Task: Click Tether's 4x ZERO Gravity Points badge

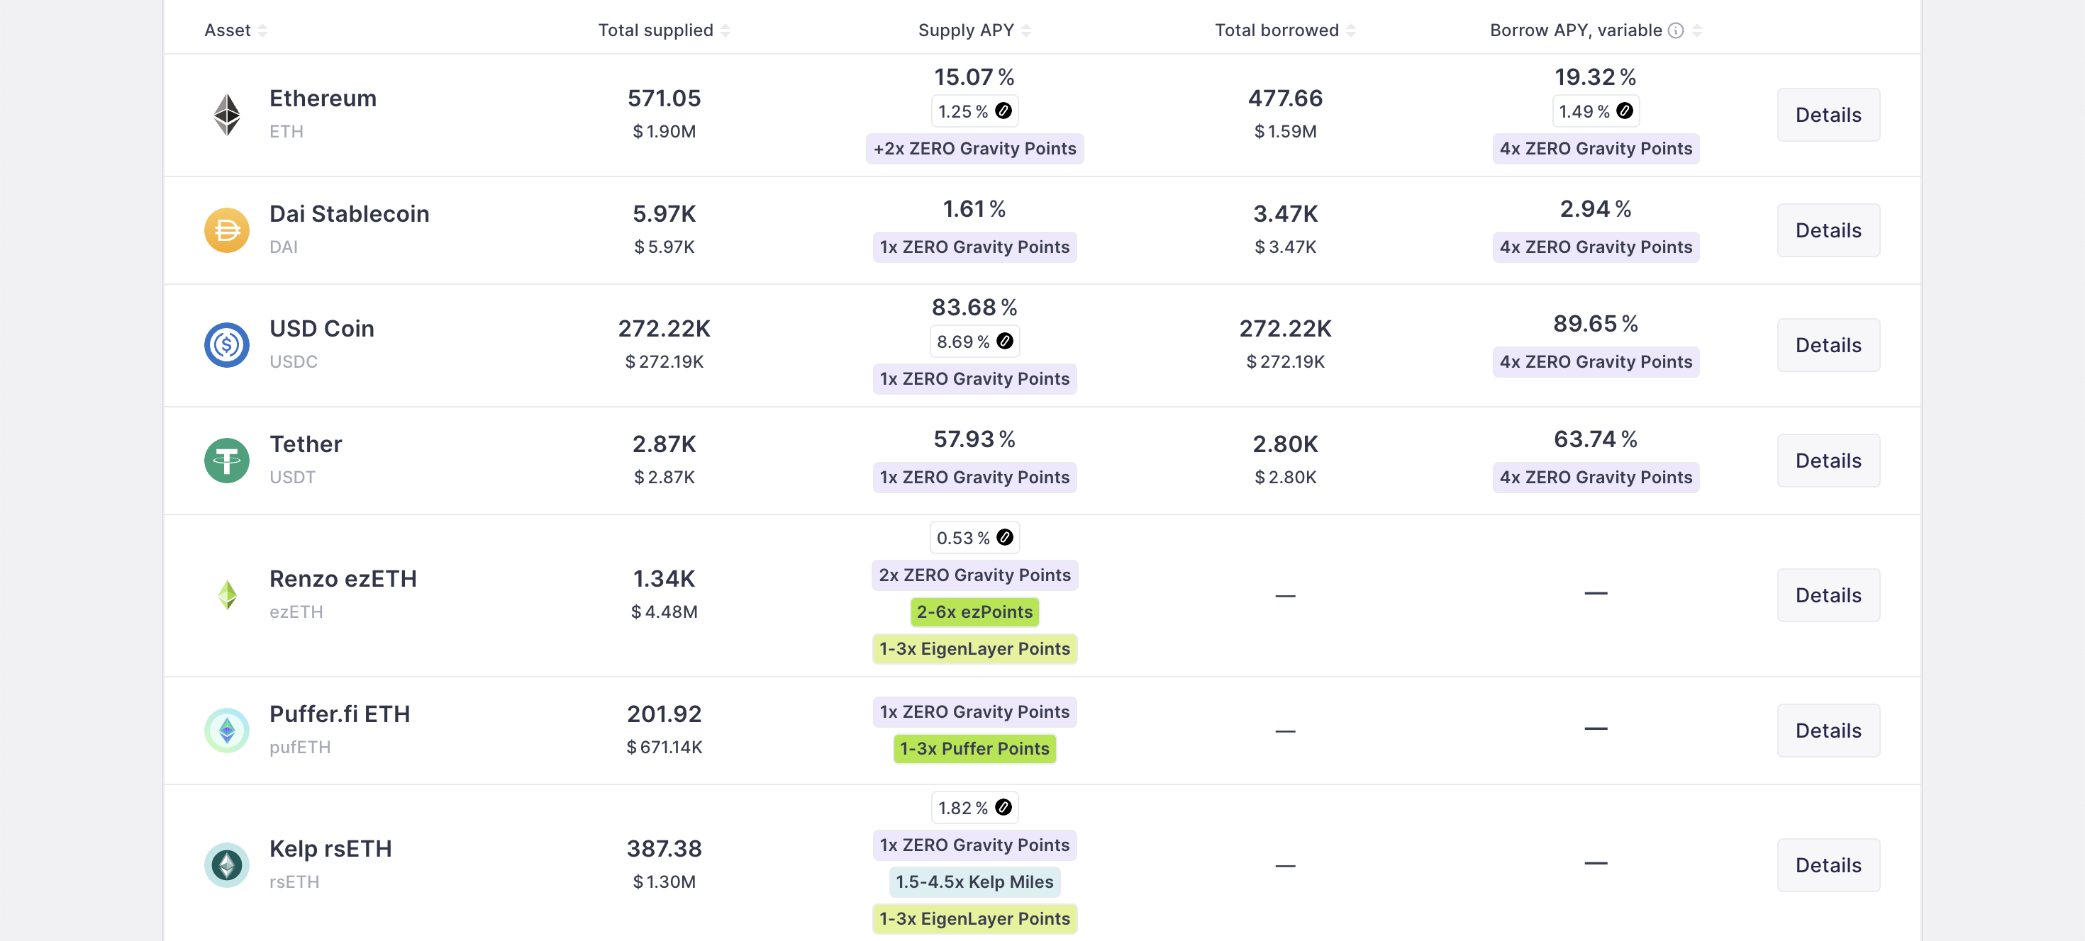Action: point(1596,478)
